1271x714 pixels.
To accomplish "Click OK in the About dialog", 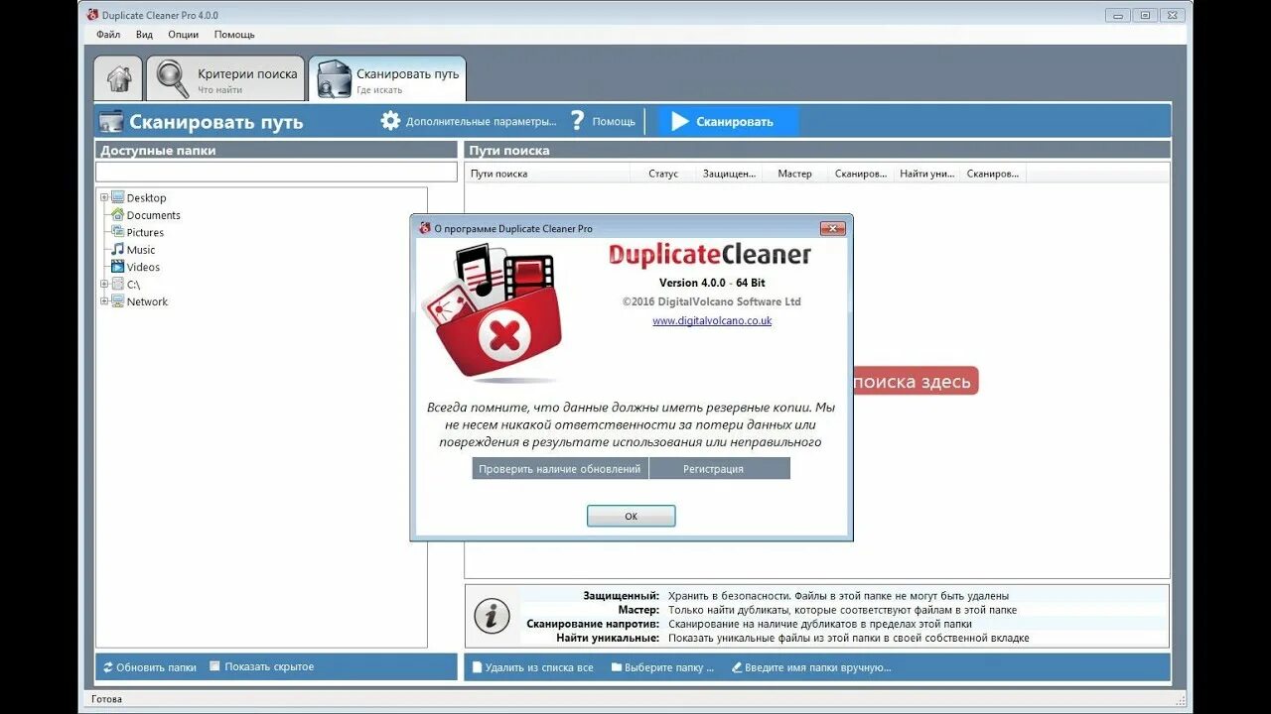I will pos(631,517).
